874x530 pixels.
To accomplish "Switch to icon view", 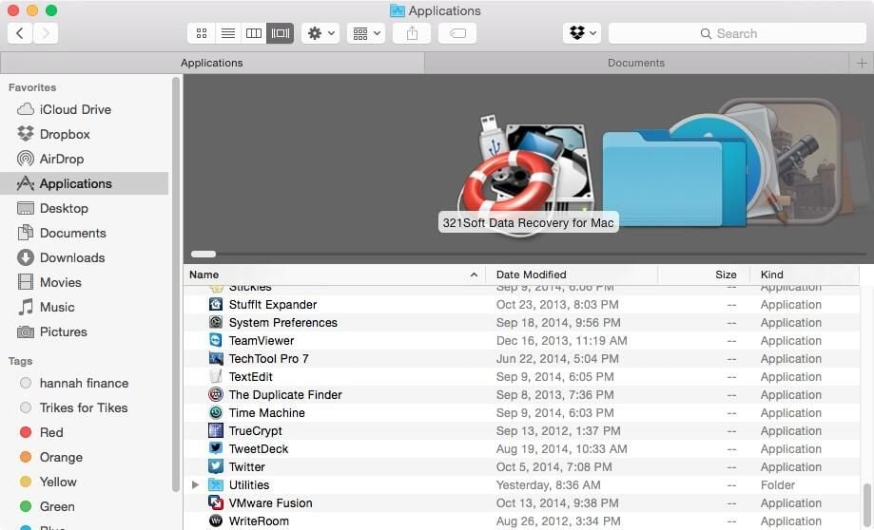I will (x=202, y=33).
